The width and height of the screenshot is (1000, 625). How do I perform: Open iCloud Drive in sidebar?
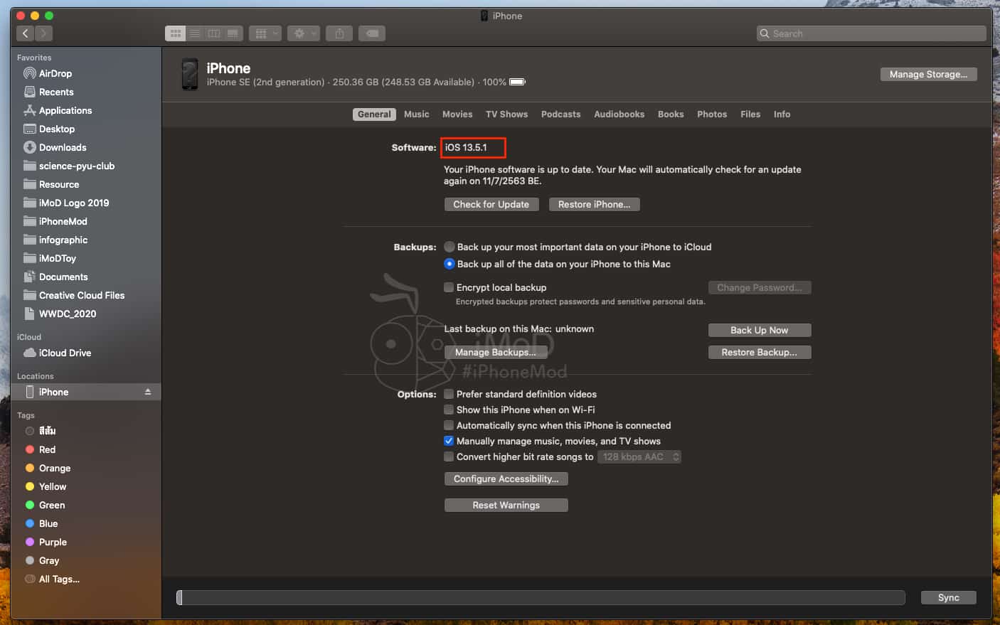click(64, 353)
